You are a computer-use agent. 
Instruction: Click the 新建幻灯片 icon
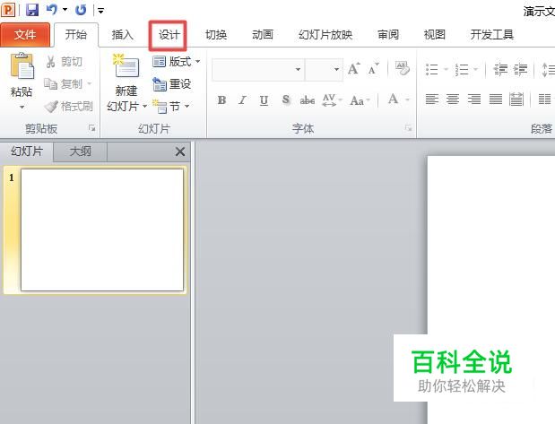click(x=126, y=66)
